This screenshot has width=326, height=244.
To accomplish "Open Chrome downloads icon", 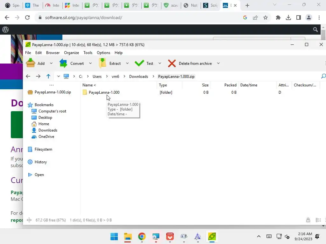I will (288, 18).
